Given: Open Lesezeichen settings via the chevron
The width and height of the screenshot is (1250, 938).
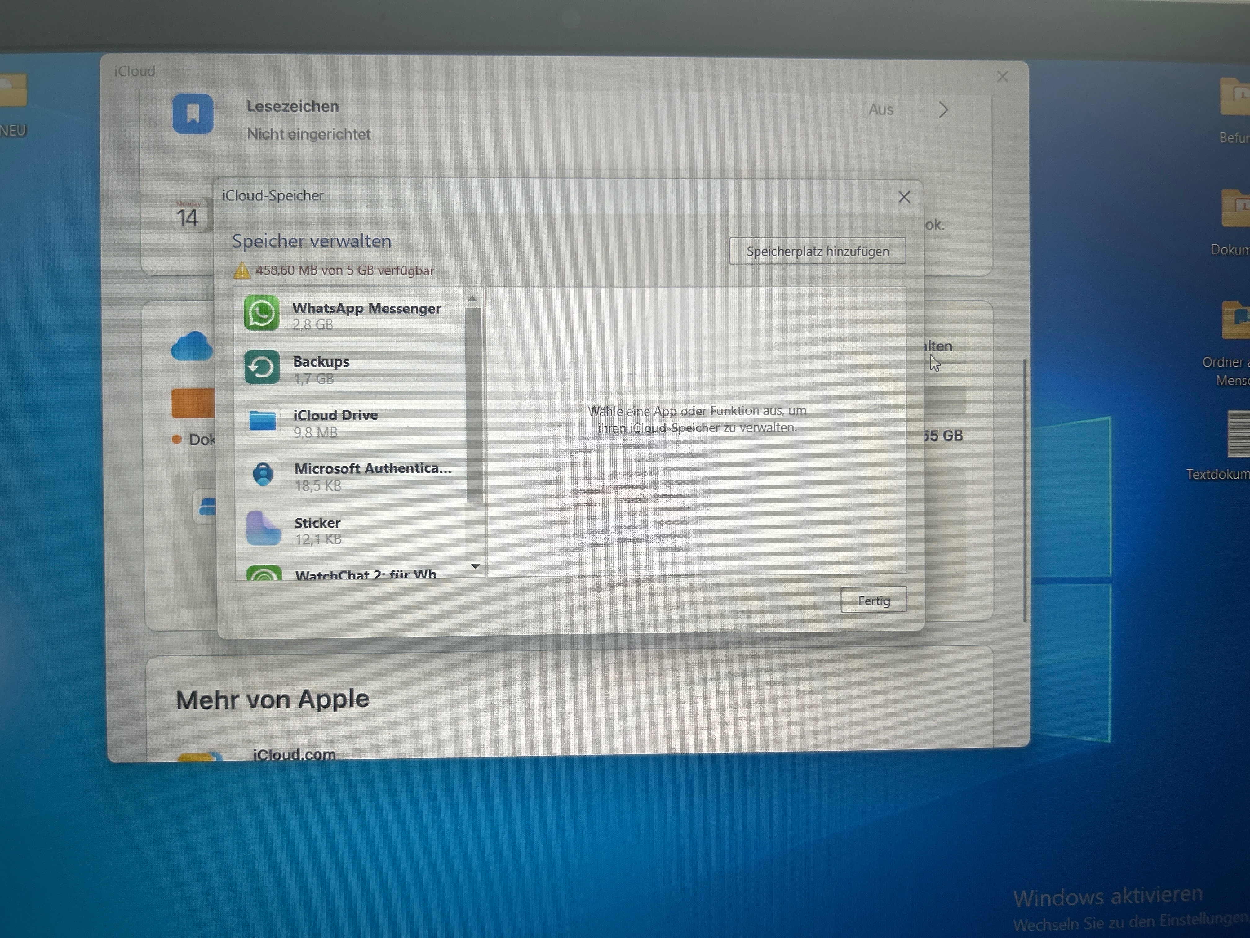Looking at the screenshot, I should click(943, 110).
